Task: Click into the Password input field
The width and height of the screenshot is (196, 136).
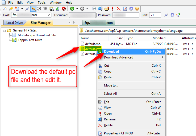Action: tap(126, 15)
